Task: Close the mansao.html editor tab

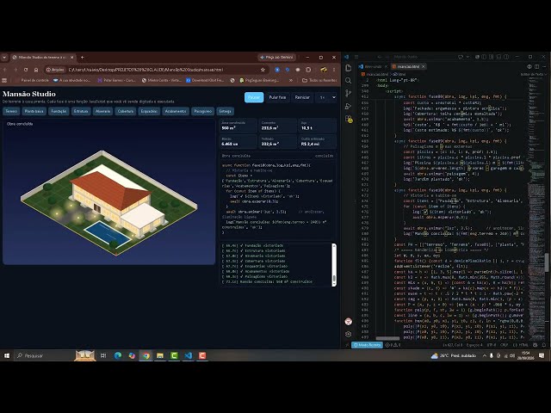Action: click(423, 66)
